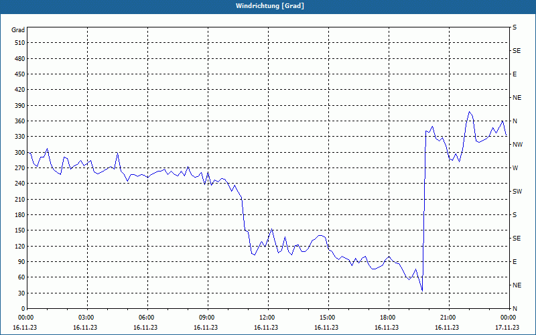The width and height of the screenshot is (536, 335).
Task: Pick the 18:00 time axis label
Action: [x=388, y=317]
